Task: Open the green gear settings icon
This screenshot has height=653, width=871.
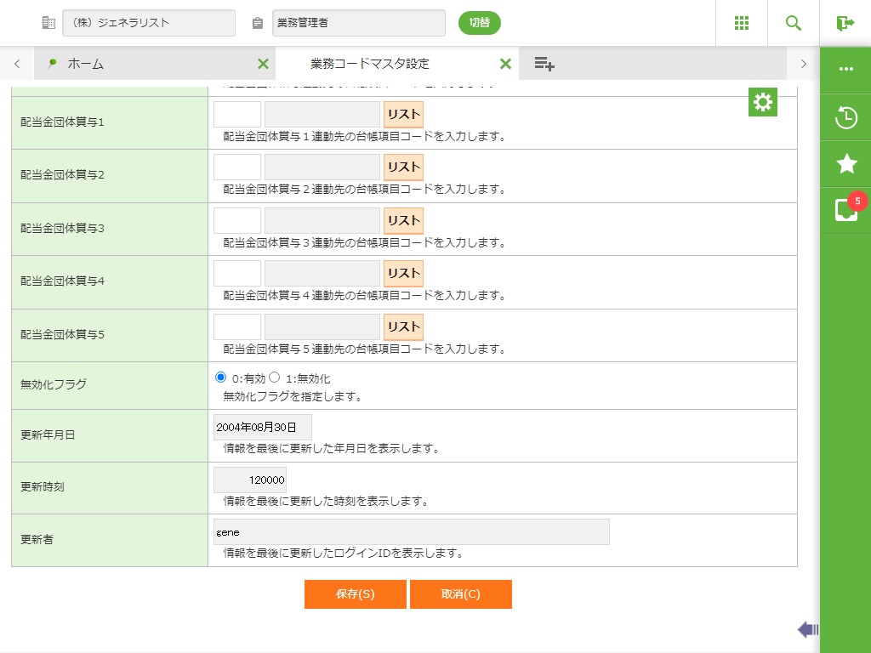Action: (763, 102)
